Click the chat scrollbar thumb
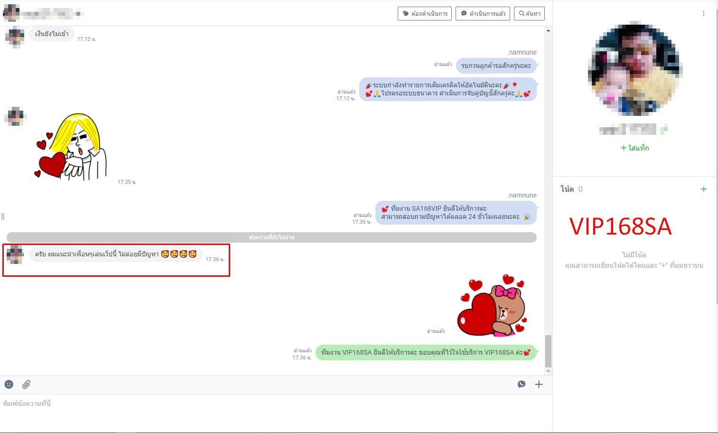This screenshot has height=433, width=718. pos(548,351)
